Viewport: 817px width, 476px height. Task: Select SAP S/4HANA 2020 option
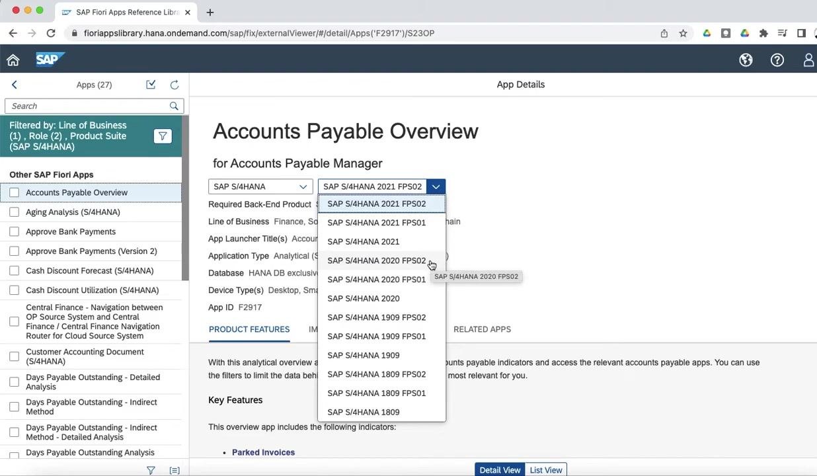click(x=382, y=299)
